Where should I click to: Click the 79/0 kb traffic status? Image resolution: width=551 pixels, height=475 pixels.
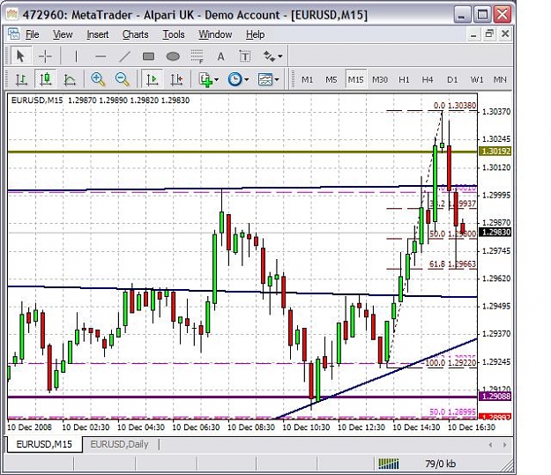(440, 464)
